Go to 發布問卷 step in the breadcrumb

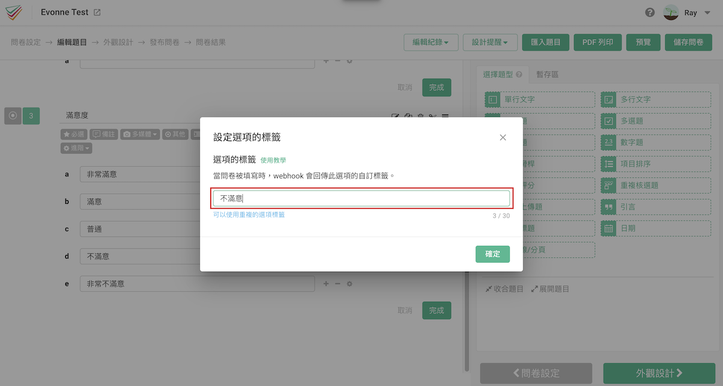(164, 42)
